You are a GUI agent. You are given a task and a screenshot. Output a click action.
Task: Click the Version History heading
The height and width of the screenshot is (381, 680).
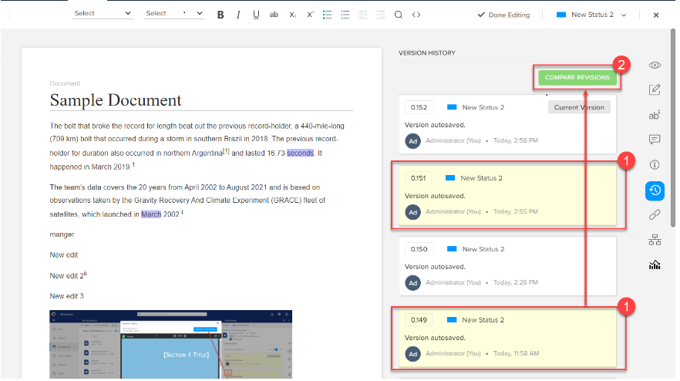(427, 53)
